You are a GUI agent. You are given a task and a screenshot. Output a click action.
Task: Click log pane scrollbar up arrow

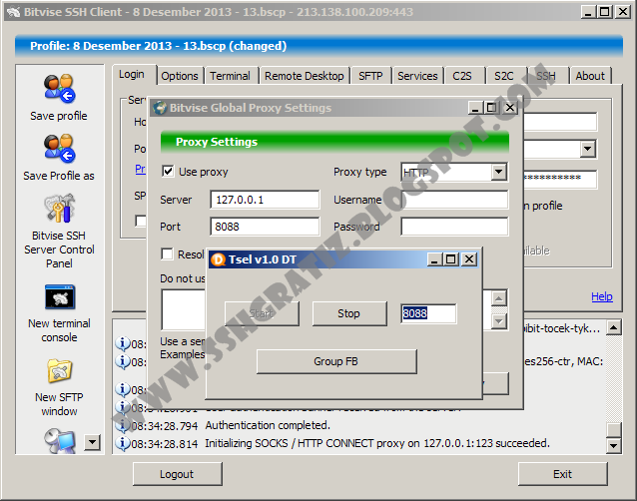point(613,327)
